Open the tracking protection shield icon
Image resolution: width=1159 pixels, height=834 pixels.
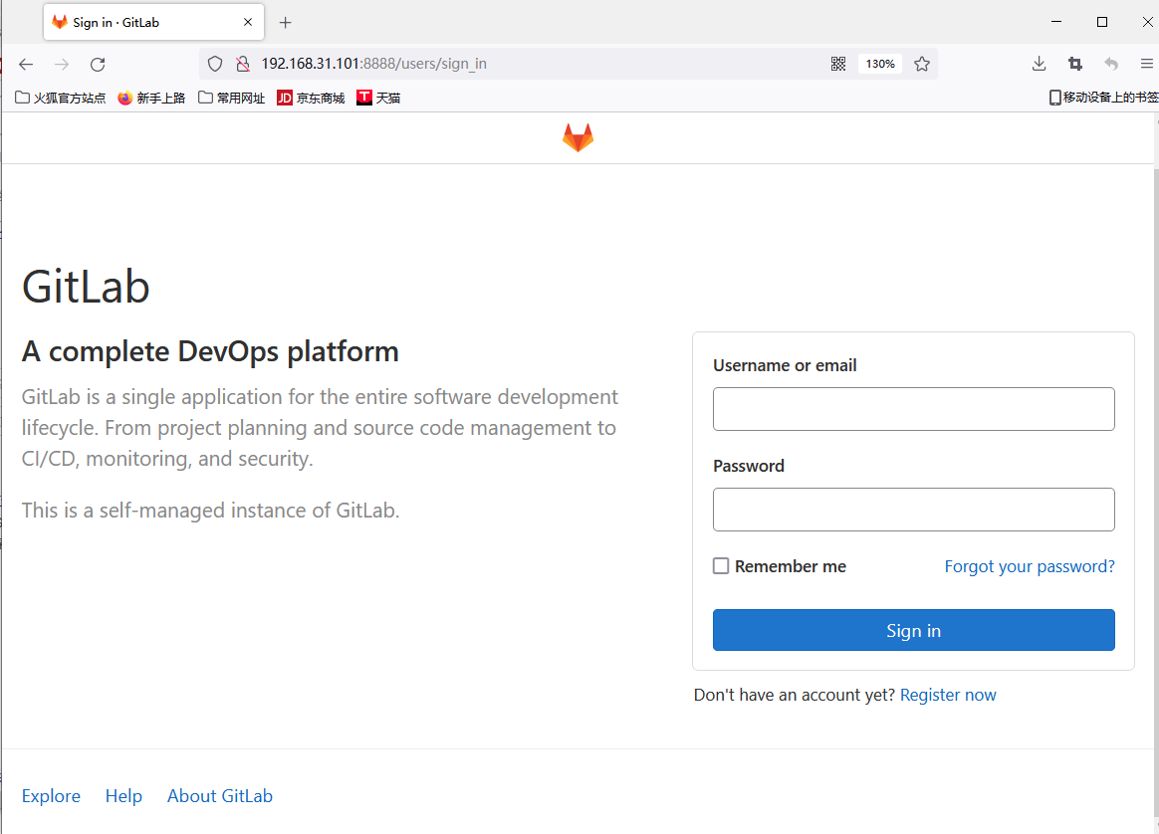(x=214, y=63)
